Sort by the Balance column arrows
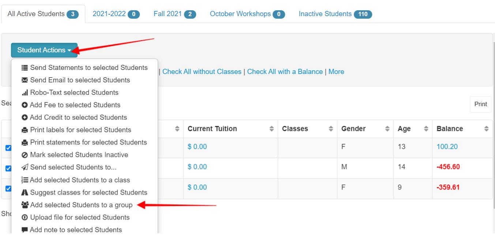This screenshot has width=495, height=239. click(x=486, y=129)
